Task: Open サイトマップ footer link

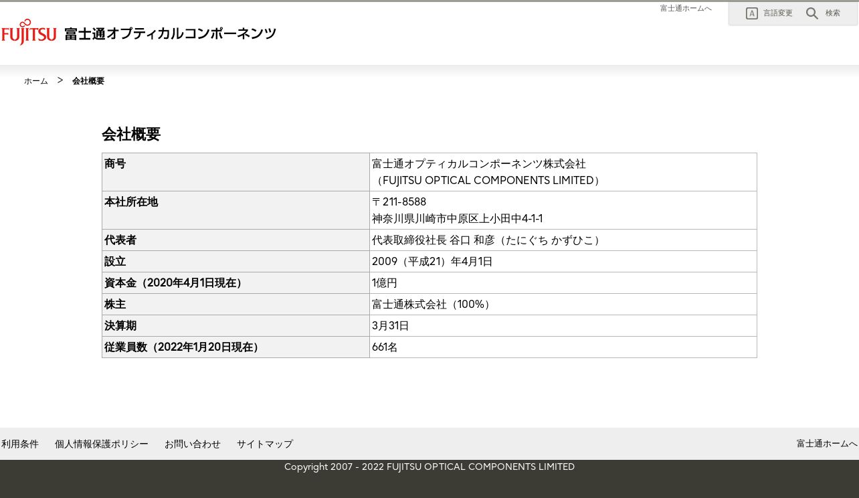Action: [265, 444]
